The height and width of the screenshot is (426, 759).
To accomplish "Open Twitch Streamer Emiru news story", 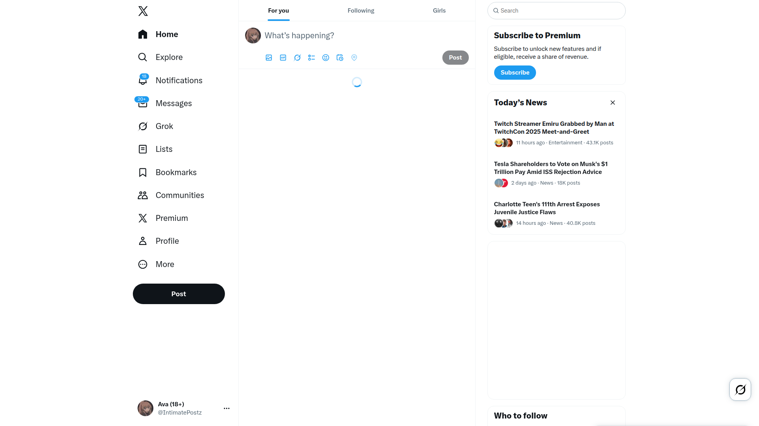I will pyautogui.click(x=556, y=134).
